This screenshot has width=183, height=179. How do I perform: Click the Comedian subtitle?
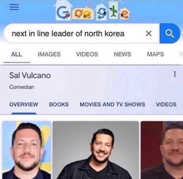(22, 87)
